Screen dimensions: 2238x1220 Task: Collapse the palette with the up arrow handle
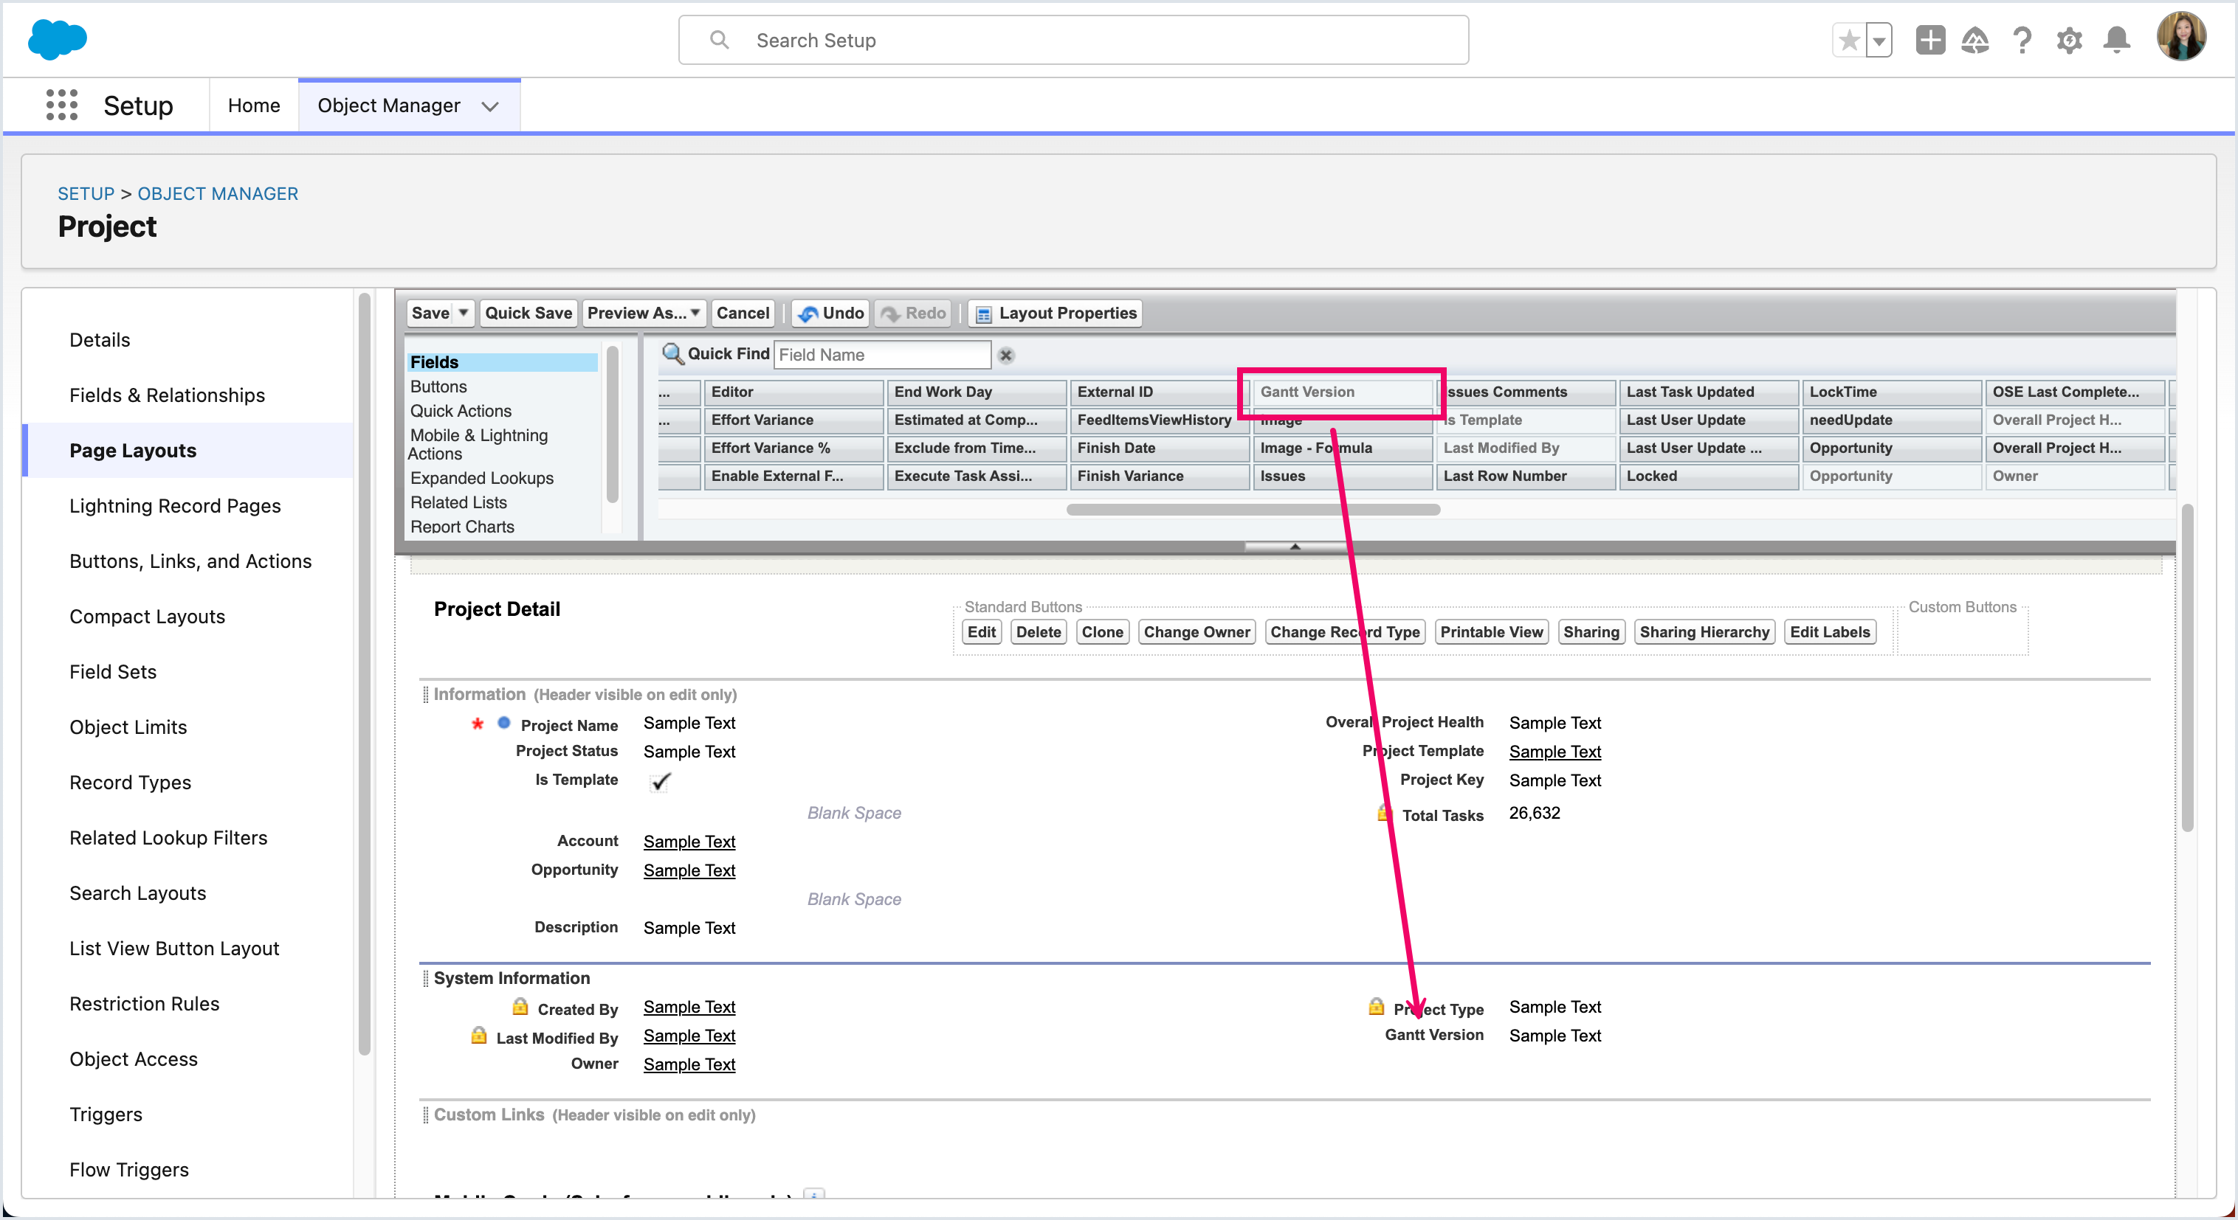1295,546
